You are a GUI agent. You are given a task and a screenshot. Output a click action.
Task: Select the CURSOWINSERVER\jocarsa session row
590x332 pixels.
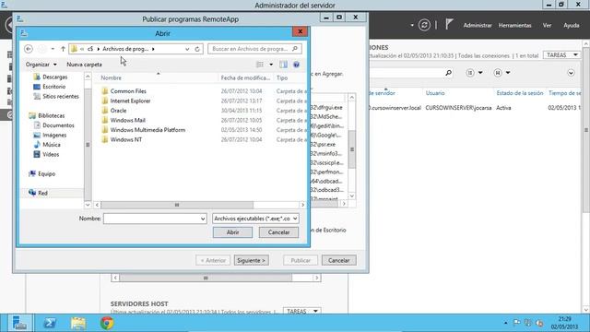click(476, 108)
